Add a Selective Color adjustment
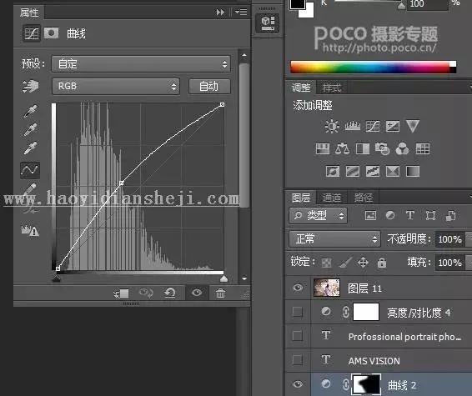The image size is (472, 396). (393, 172)
